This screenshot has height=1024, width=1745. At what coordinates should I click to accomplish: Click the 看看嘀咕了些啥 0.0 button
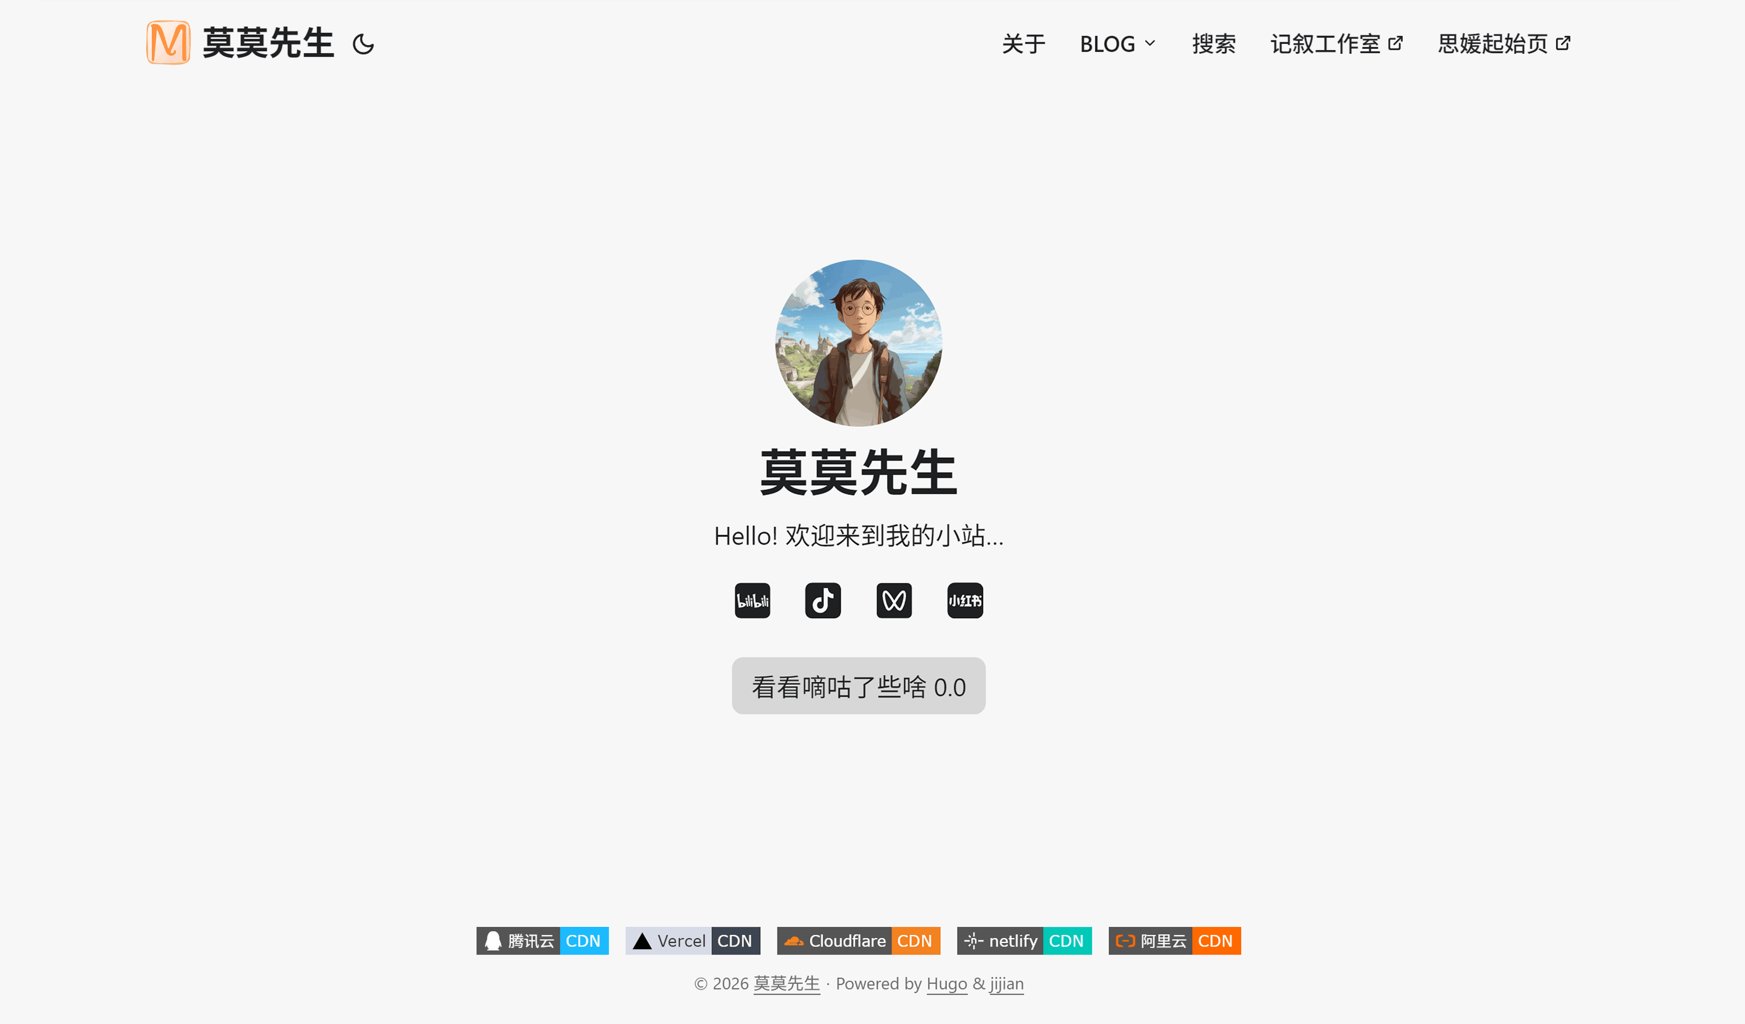[858, 686]
